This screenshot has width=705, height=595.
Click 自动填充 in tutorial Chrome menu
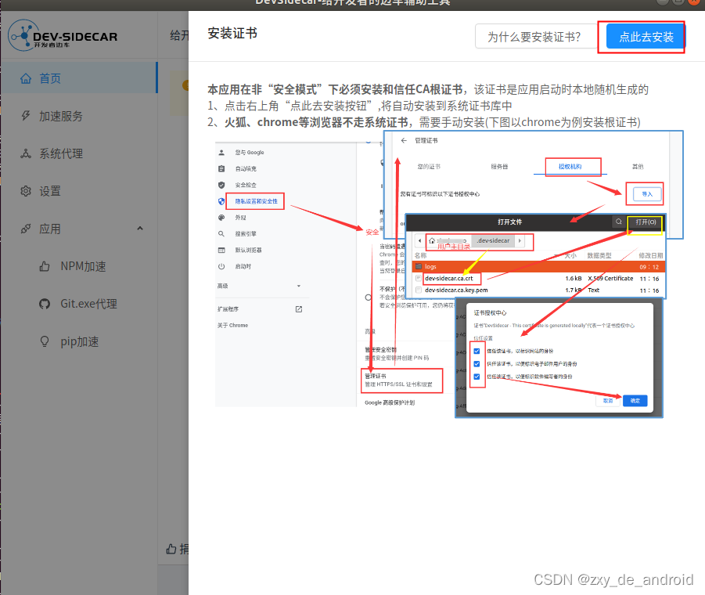point(246,168)
